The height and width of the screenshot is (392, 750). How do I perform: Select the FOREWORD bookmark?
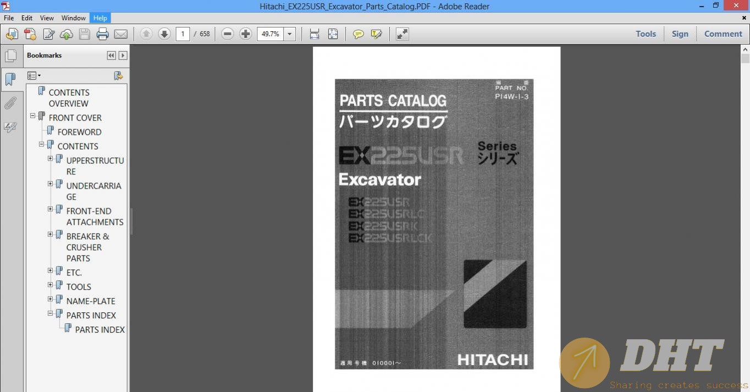tap(80, 132)
